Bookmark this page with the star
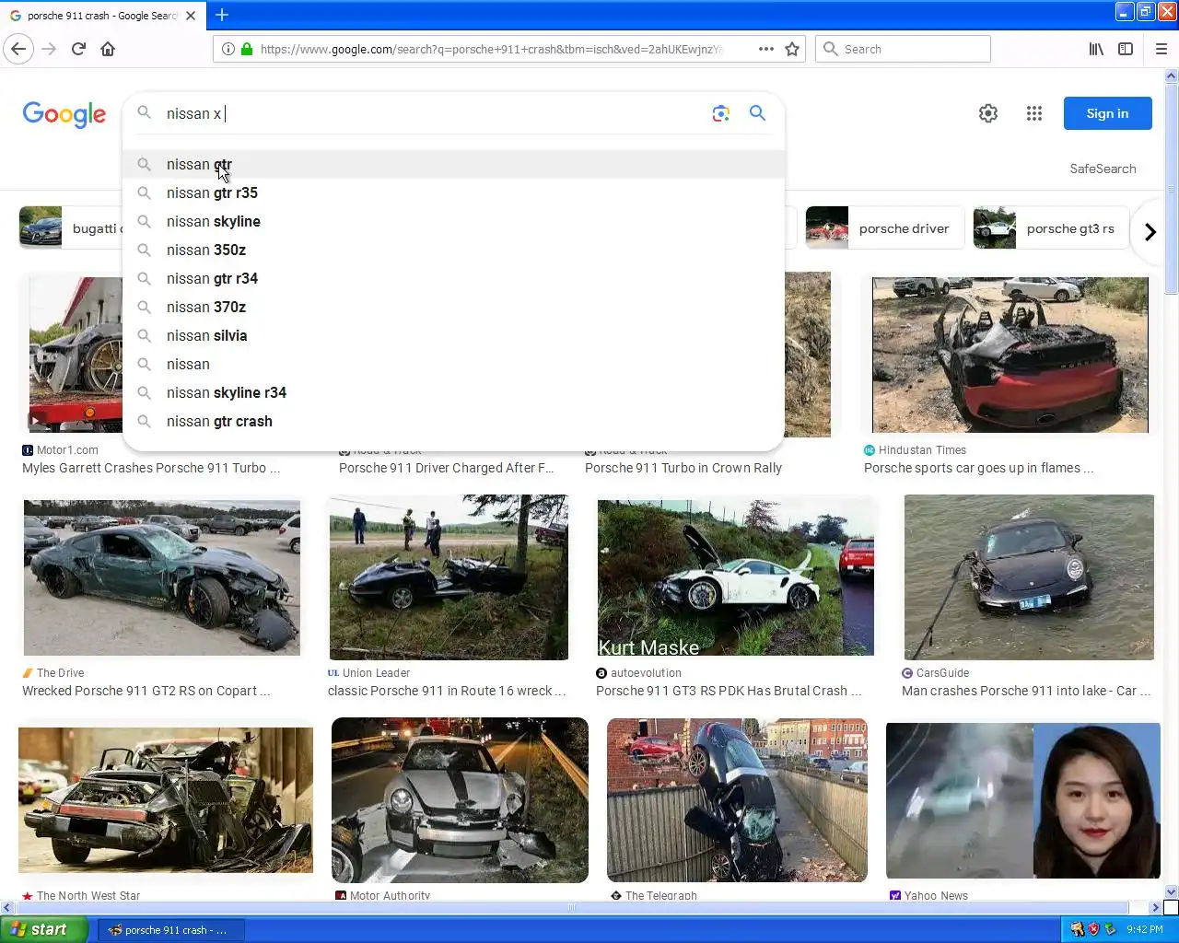Screen dimensions: 1179x943 [792, 49]
